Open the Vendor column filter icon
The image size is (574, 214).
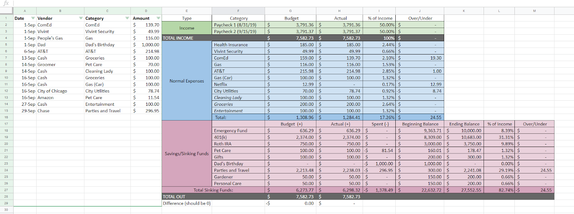tap(81, 18)
